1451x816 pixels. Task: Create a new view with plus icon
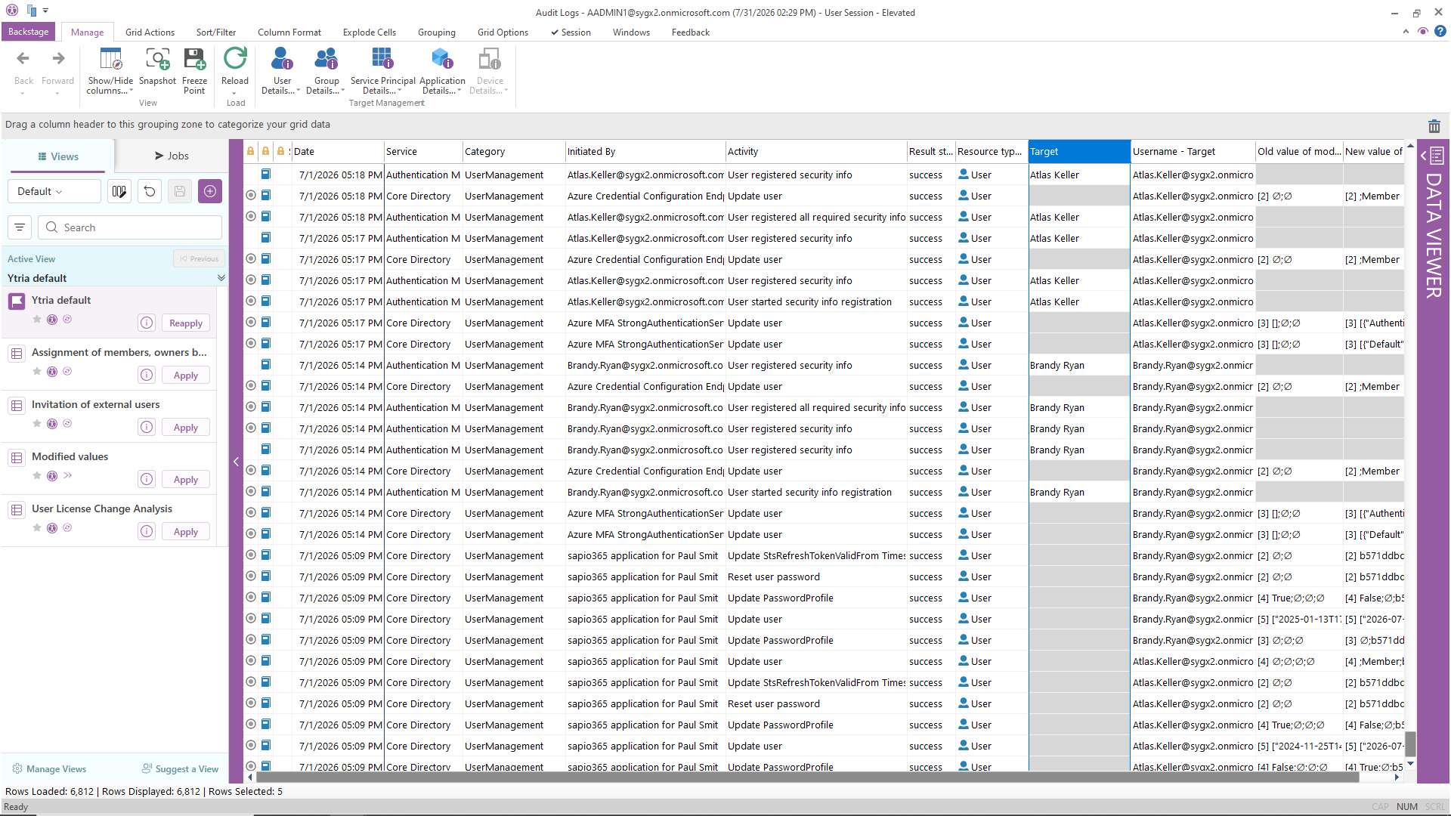pos(210,192)
